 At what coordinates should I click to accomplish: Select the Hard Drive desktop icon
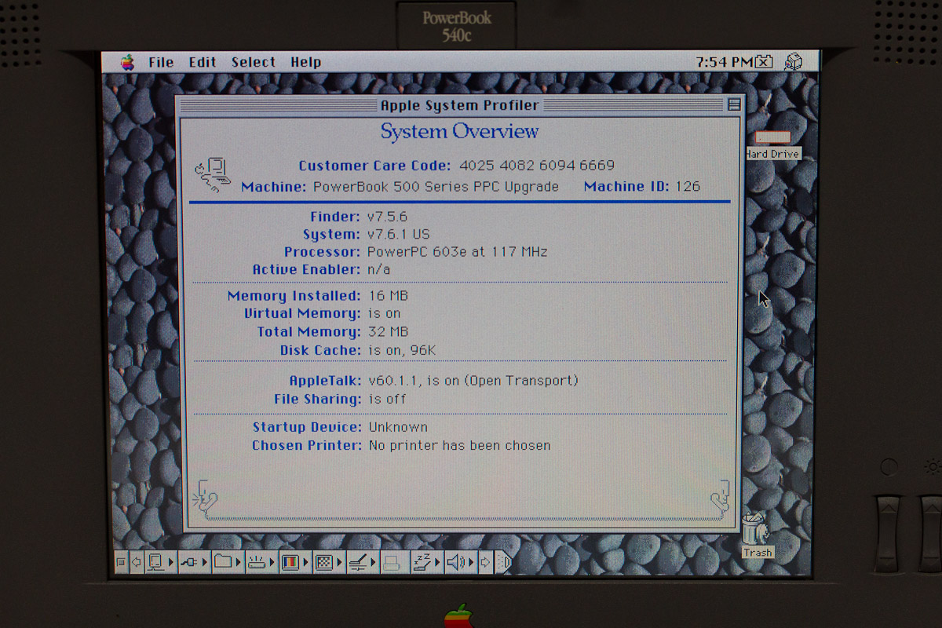click(x=772, y=140)
